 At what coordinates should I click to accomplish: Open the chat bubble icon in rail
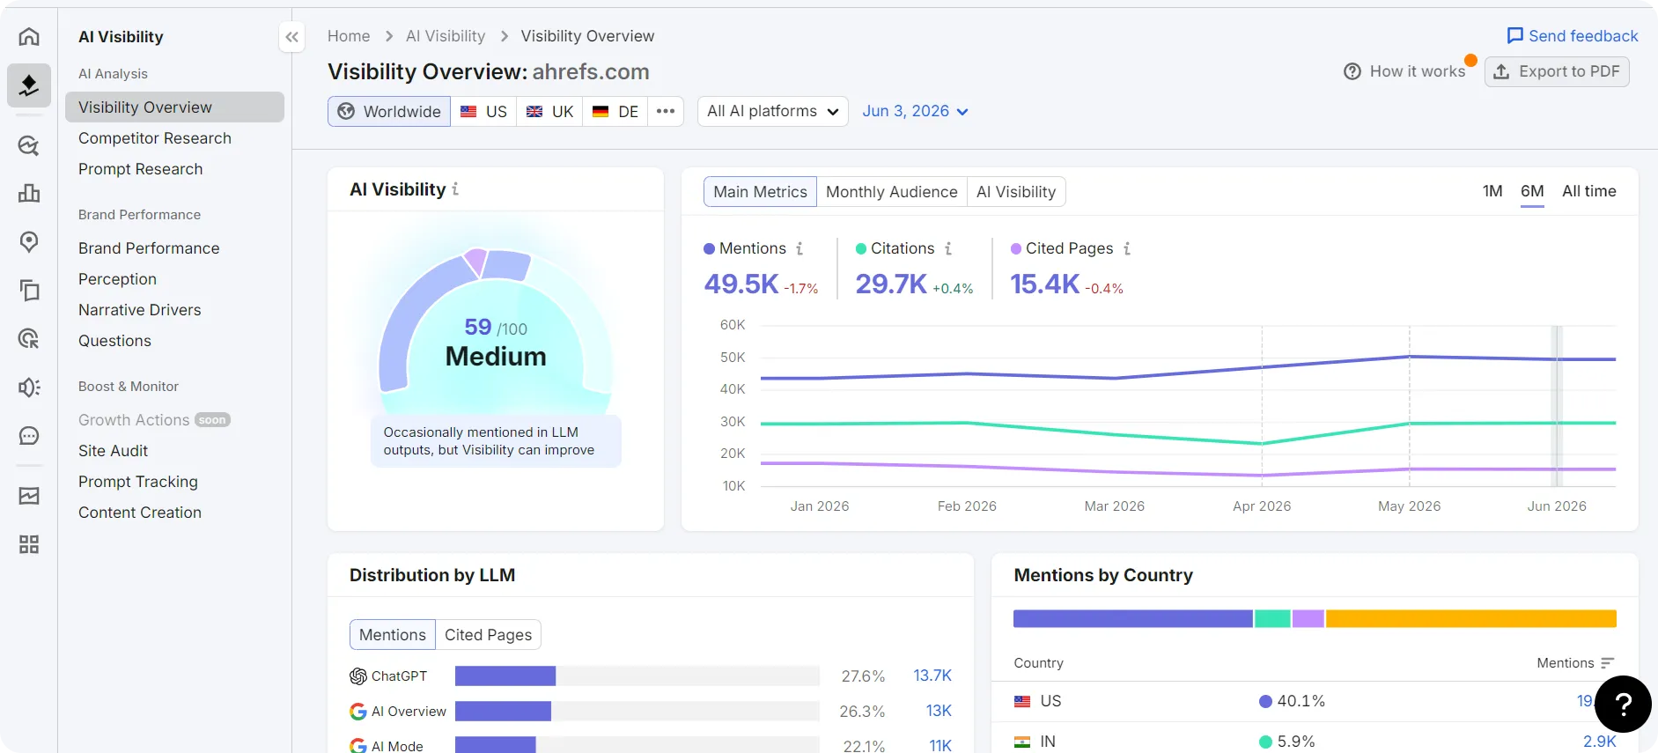pos(29,436)
